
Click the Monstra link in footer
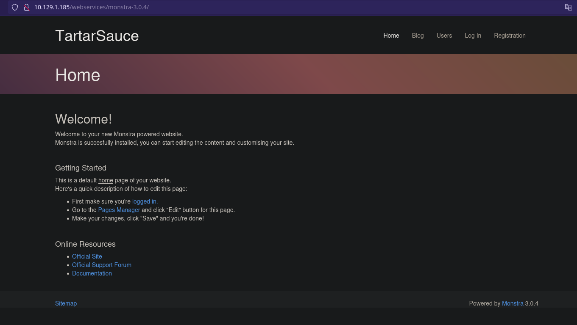512,303
